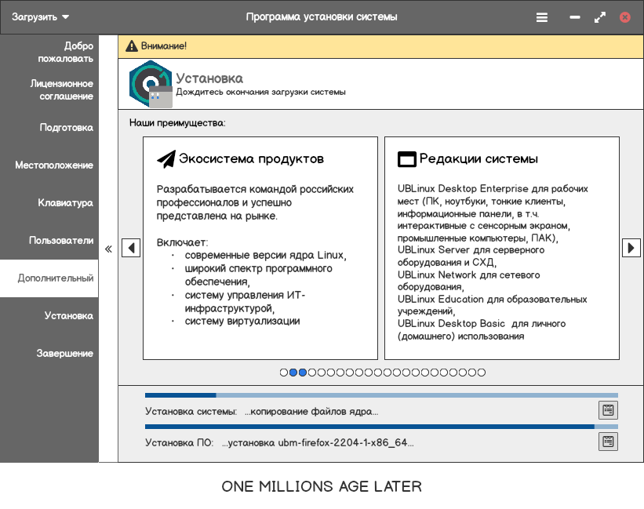644x509 pixels.
Task: Switch to the Установка step in the sidebar
Action: [x=49, y=315]
